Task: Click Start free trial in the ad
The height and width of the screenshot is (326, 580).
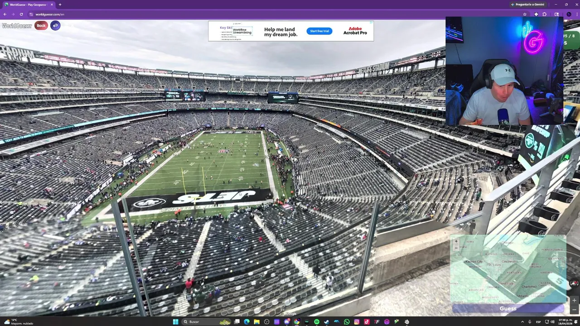Action: (x=319, y=31)
